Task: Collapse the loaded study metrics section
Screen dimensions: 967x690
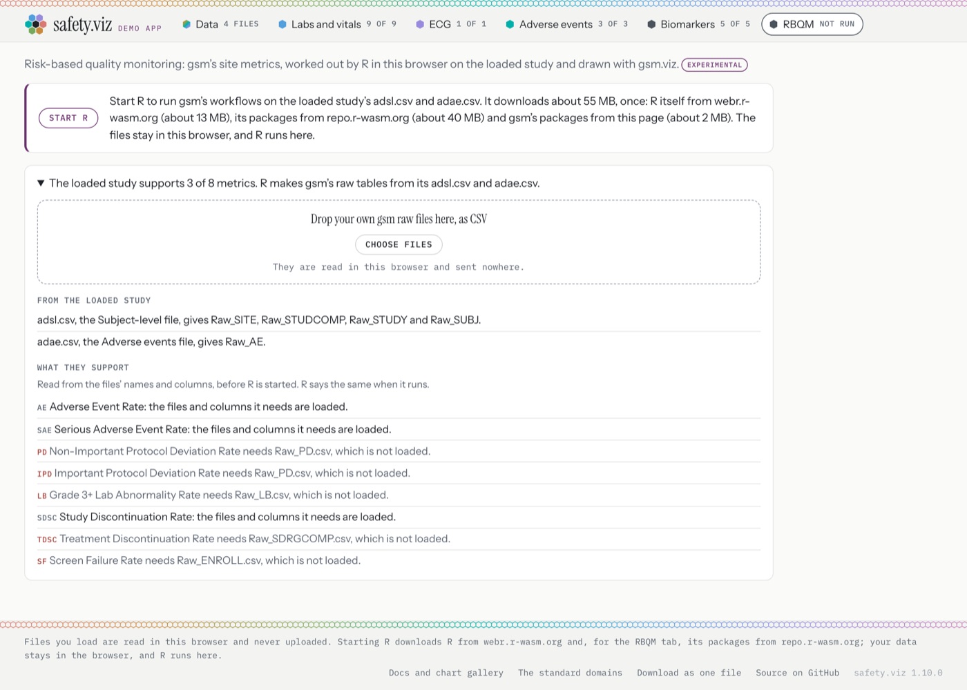Action: pyautogui.click(x=289, y=183)
